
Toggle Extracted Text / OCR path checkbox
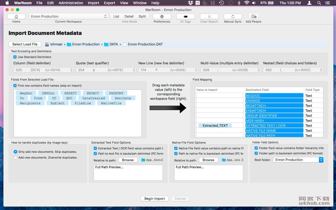[x=95, y=148]
